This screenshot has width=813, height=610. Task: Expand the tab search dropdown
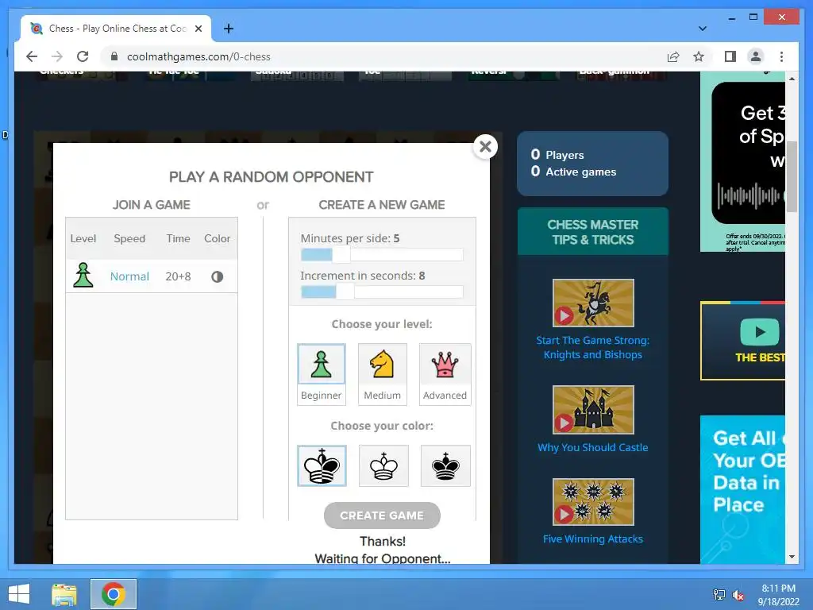(x=702, y=29)
